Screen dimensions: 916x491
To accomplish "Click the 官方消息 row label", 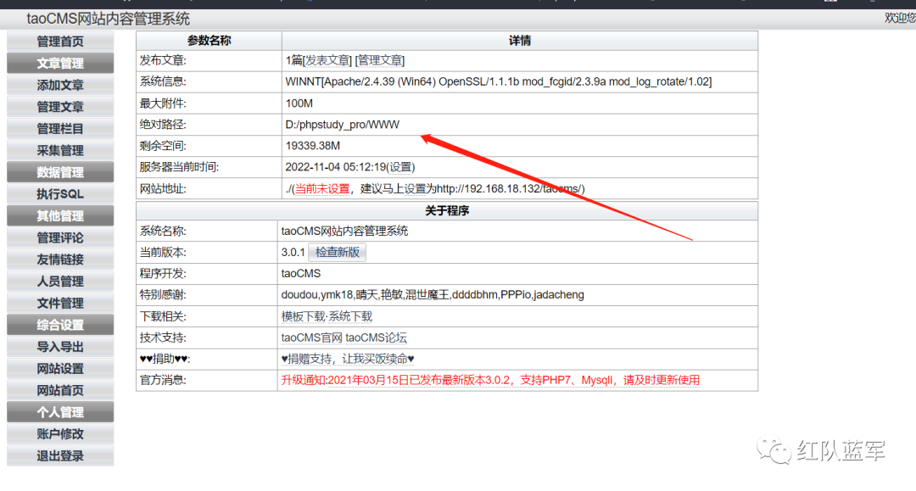I will tap(162, 380).
